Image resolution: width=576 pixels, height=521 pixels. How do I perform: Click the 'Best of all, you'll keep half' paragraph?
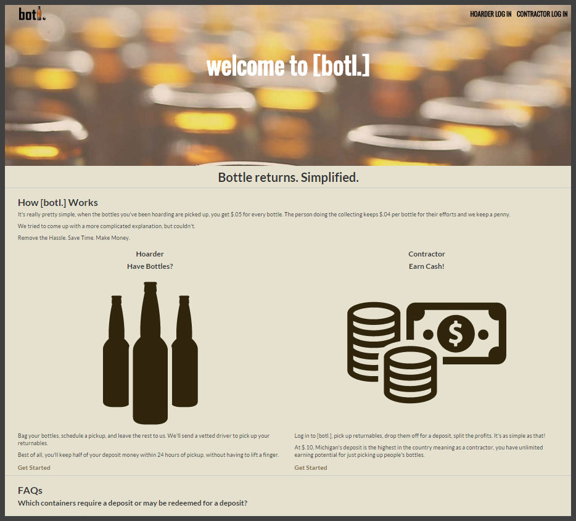[149, 455]
